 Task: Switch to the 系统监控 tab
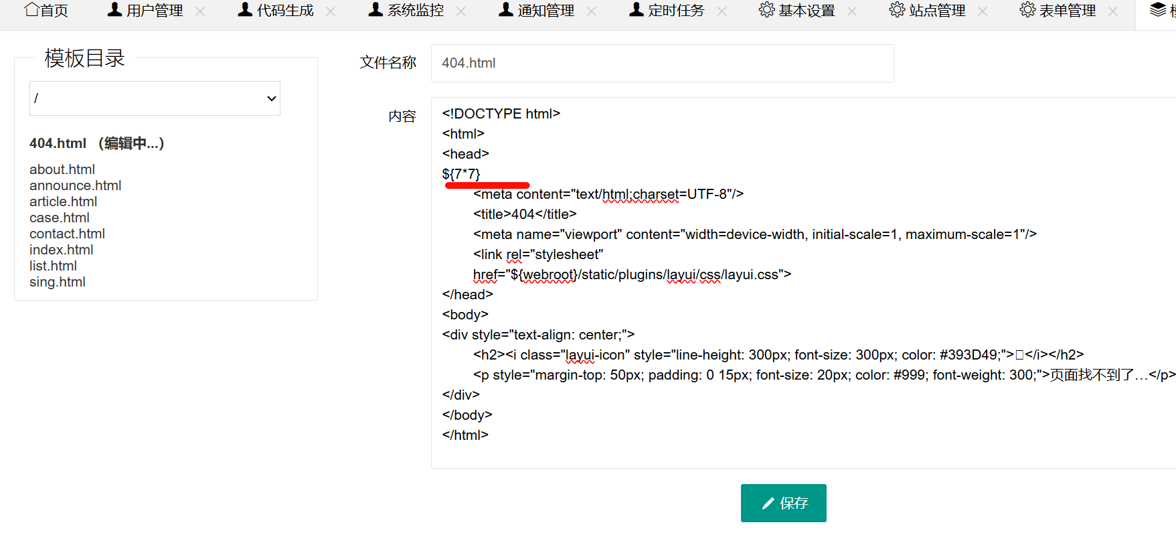click(x=415, y=11)
